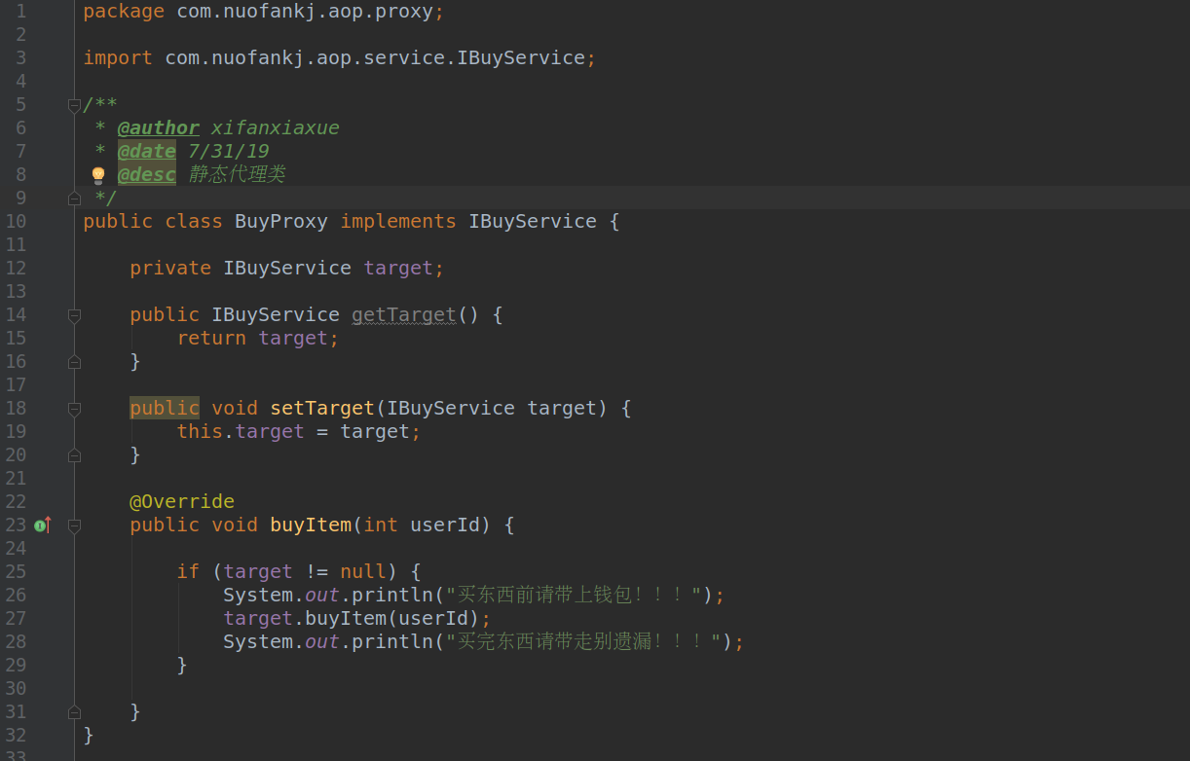Click the yellow lightbulb intention icon

click(x=98, y=175)
